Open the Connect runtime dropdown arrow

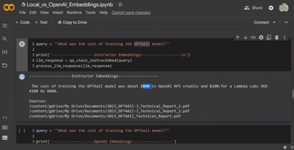pos(274,22)
